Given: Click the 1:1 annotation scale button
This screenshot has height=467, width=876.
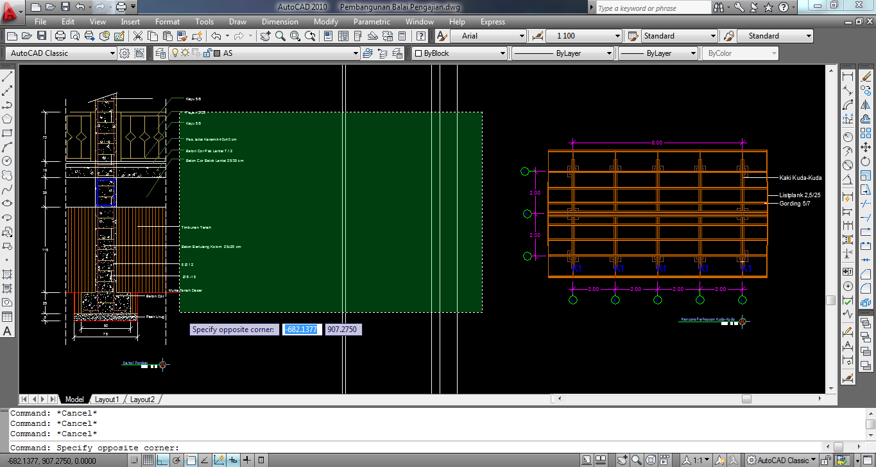Looking at the screenshot, I should [x=696, y=460].
